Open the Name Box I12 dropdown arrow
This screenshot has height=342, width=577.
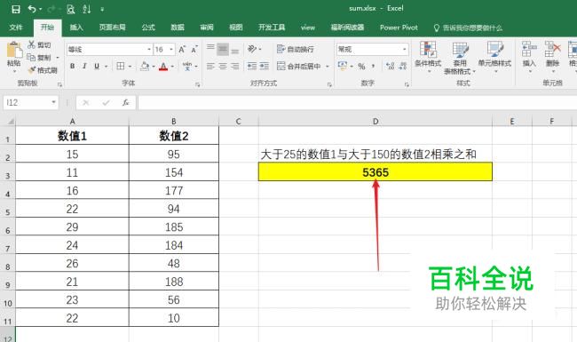54,102
